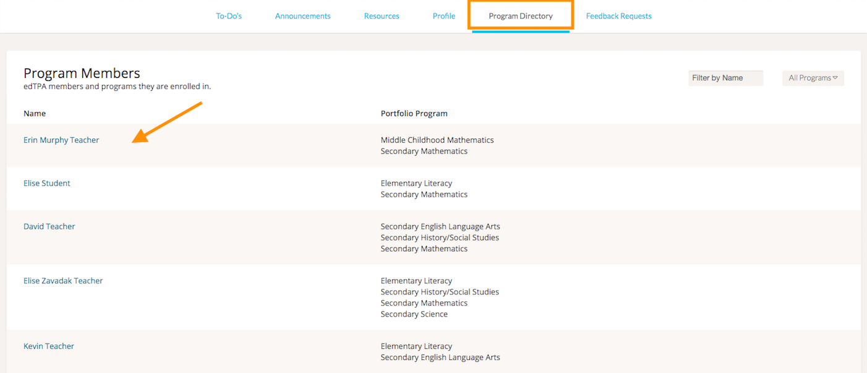Screen dimensions: 867x373
Task: Select the Elise Zavadak Teacher link
Action: pyautogui.click(x=63, y=281)
